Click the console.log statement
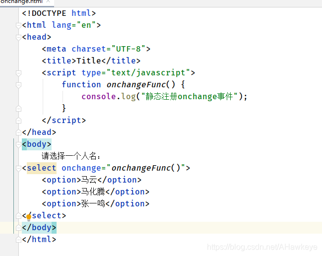Viewport: 322px width, 256px height. tap(164, 96)
